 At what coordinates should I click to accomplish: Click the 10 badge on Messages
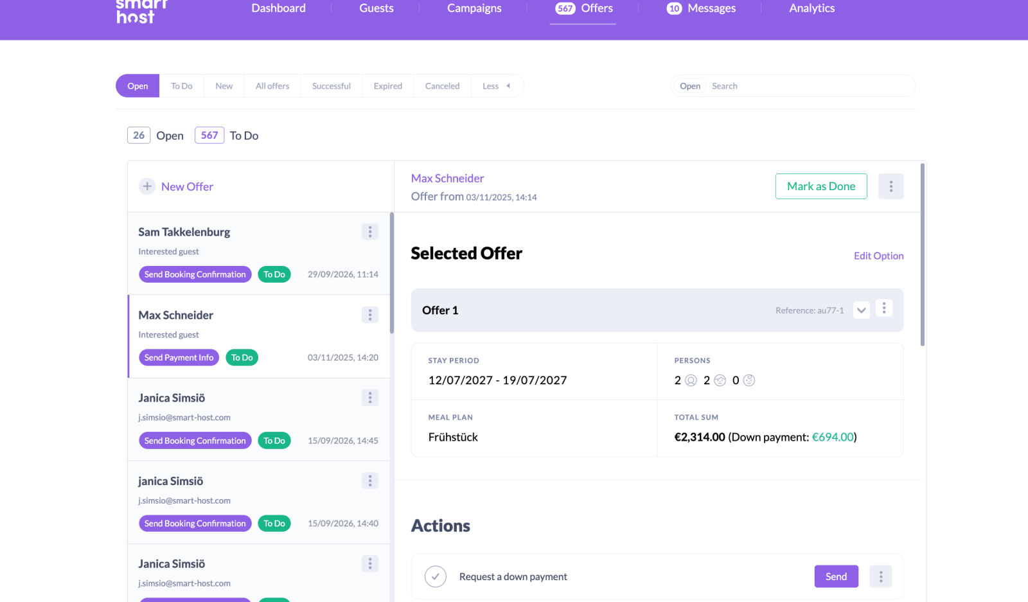674,8
